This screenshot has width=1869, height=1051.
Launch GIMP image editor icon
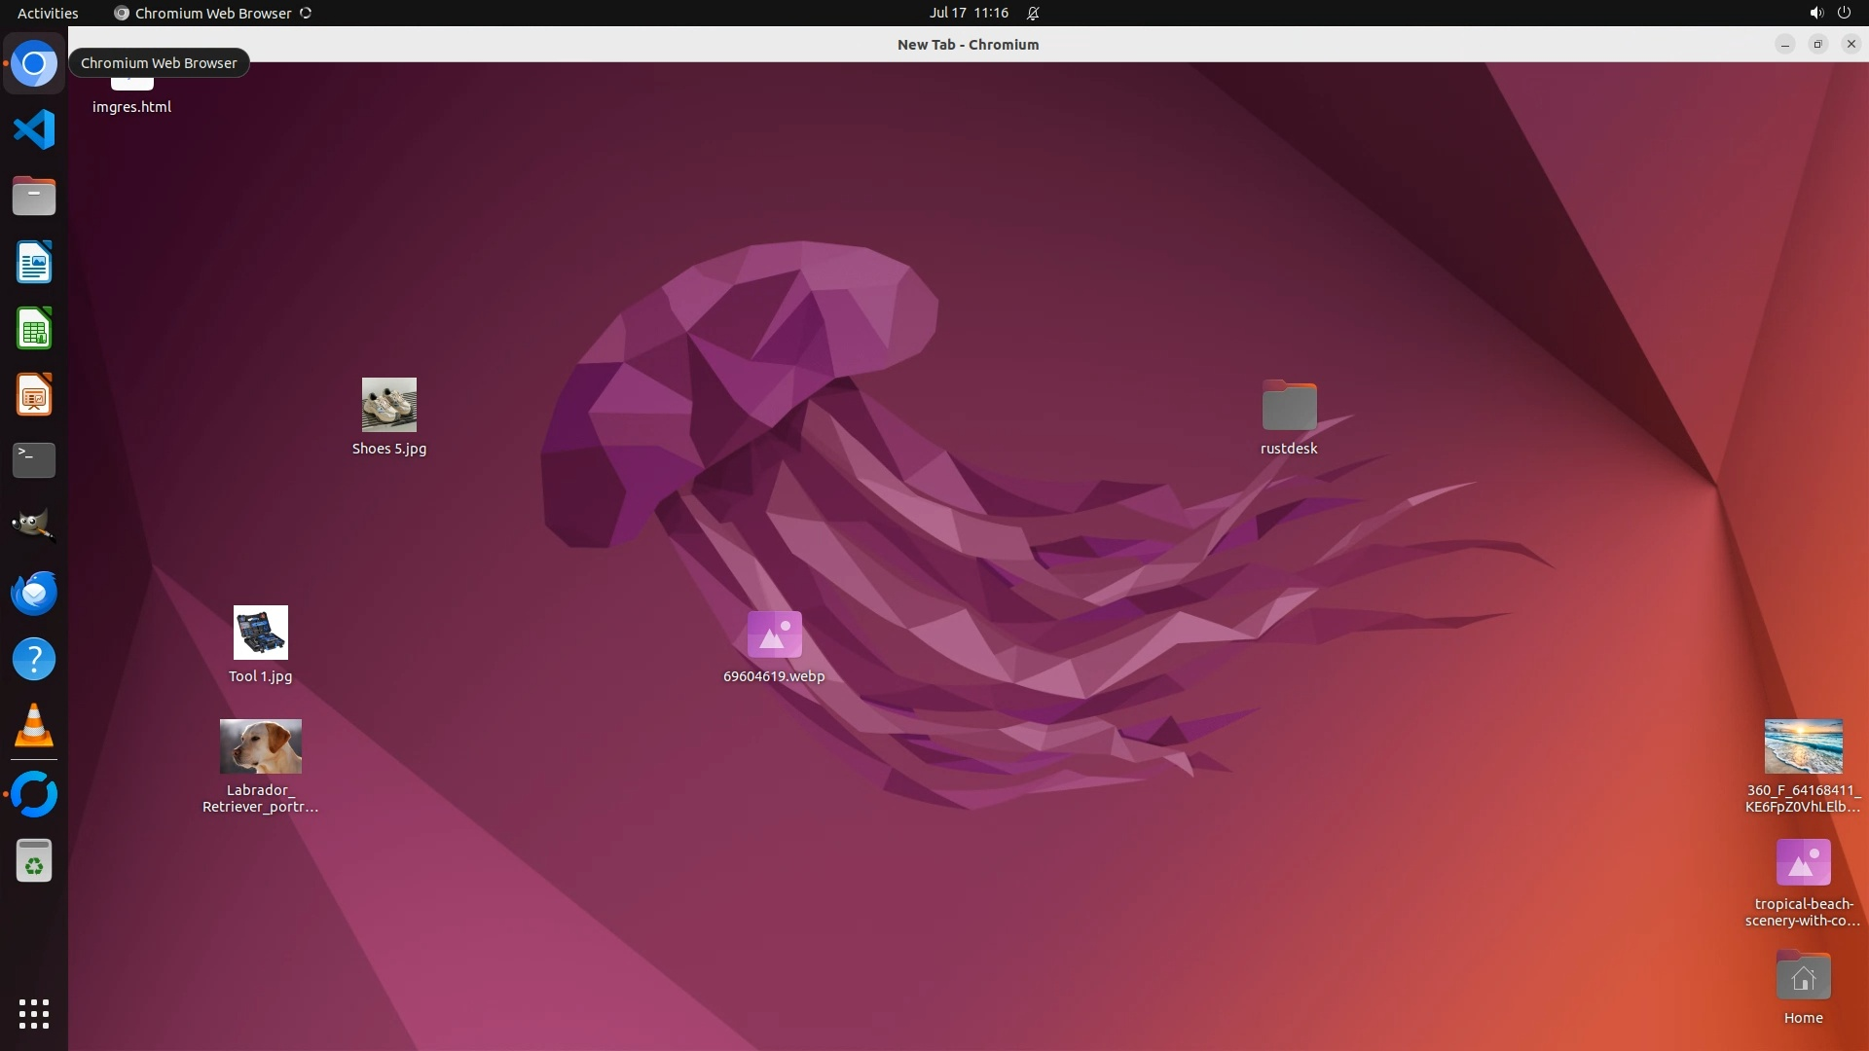point(34,526)
